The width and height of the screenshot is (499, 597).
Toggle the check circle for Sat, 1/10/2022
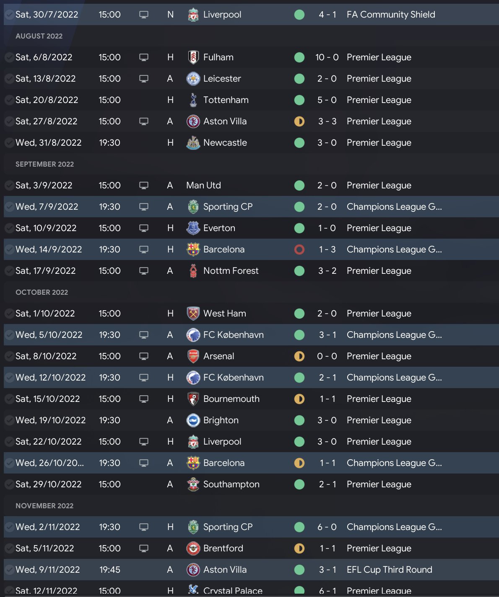[x=9, y=314]
